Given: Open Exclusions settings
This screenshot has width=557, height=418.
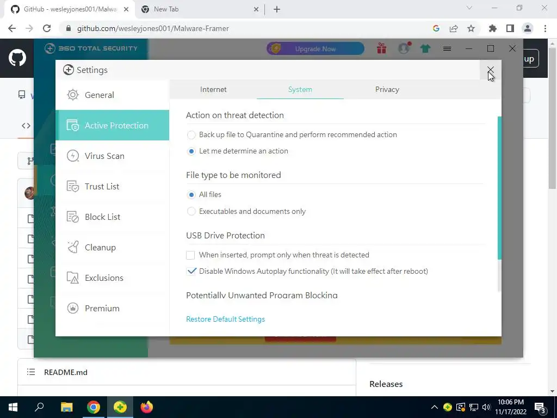Looking at the screenshot, I should pyautogui.click(x=112, y=278).
